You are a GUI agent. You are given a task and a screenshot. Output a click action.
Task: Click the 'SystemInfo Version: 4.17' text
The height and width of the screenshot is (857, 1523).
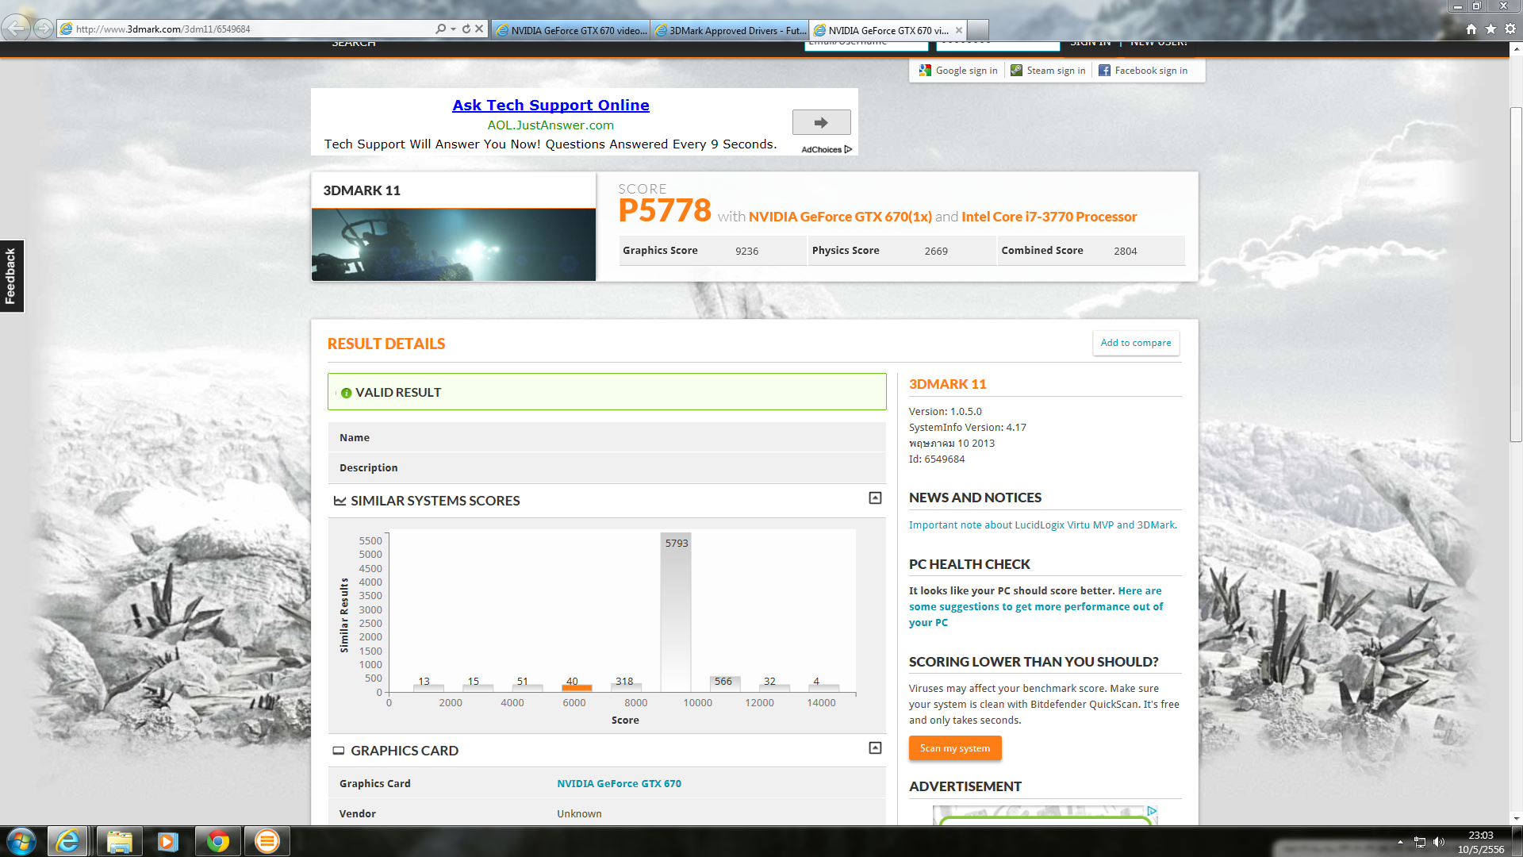(968, 428)
